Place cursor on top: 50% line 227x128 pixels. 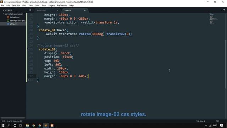pyautogui.click(x=52, y=61)
